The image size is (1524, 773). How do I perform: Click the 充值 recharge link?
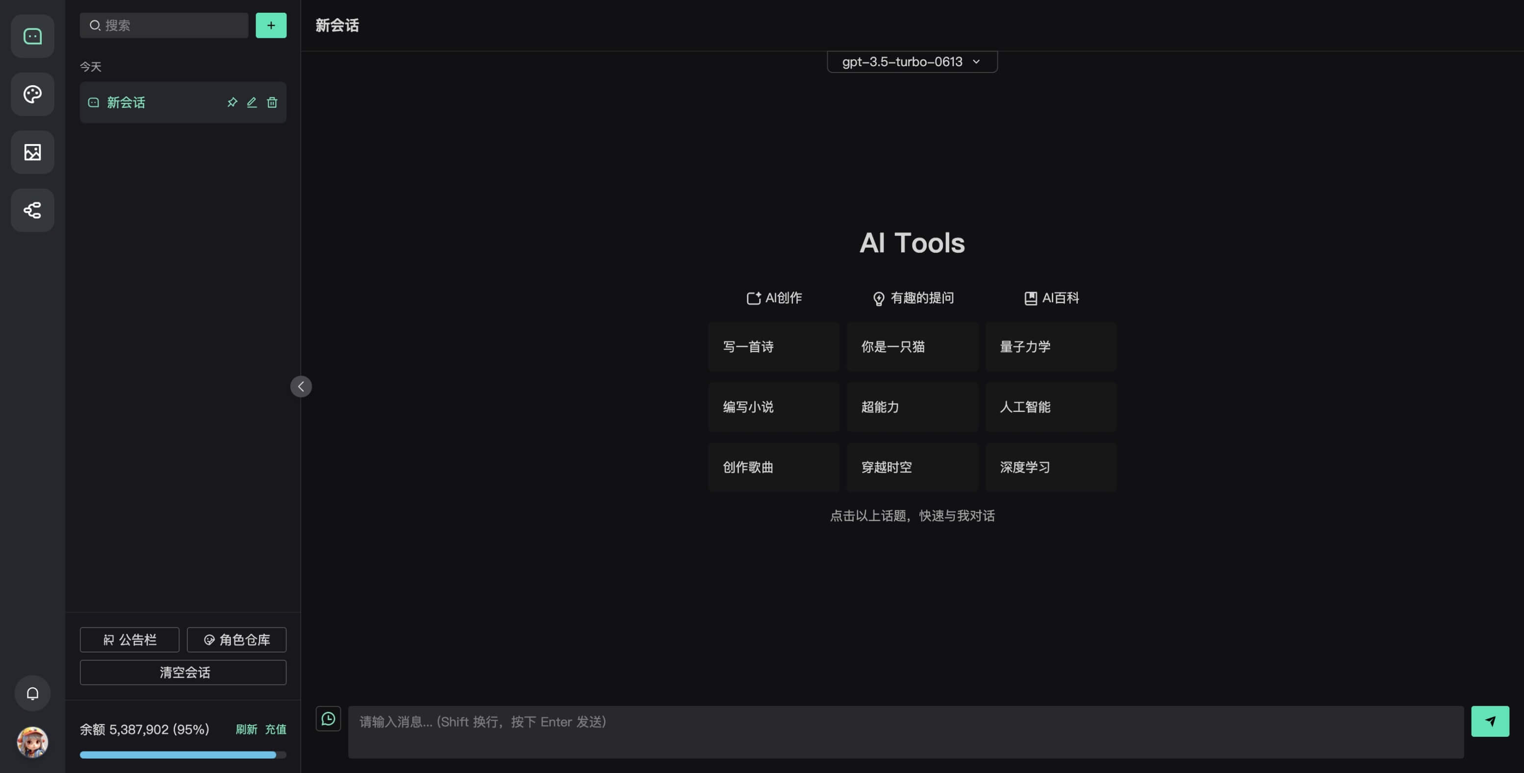click(x=276, y=729)
